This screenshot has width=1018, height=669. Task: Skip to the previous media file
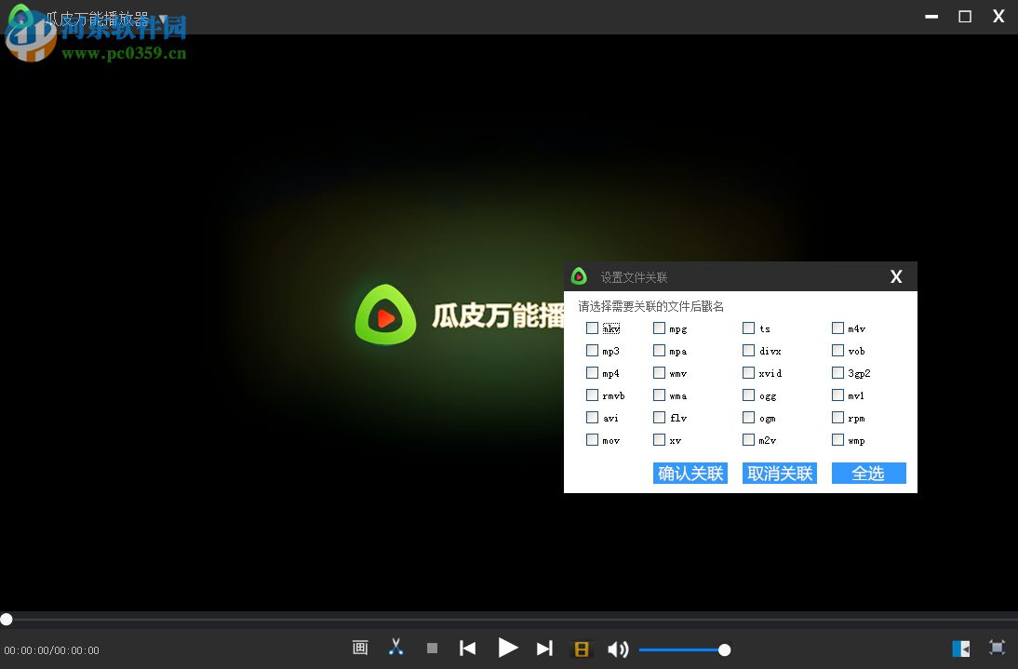[x=467, y=649]
